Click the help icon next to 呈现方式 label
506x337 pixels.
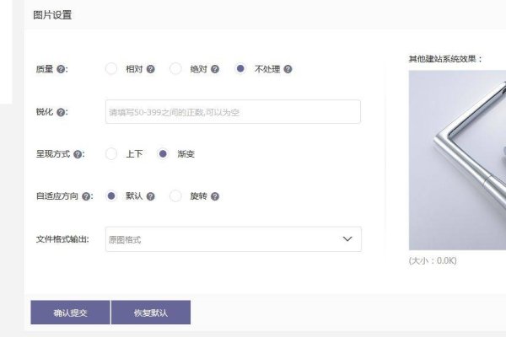[78, 154]
